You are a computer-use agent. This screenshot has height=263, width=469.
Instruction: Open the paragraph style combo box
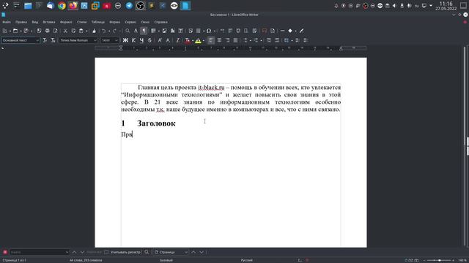21,40
